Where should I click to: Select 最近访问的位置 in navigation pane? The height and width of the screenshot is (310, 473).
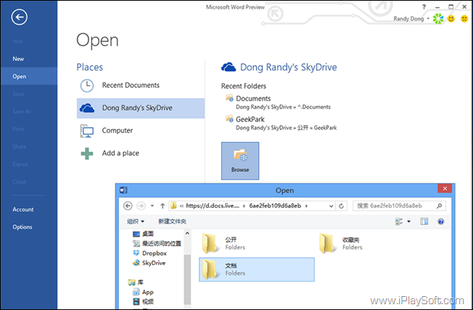157,243
